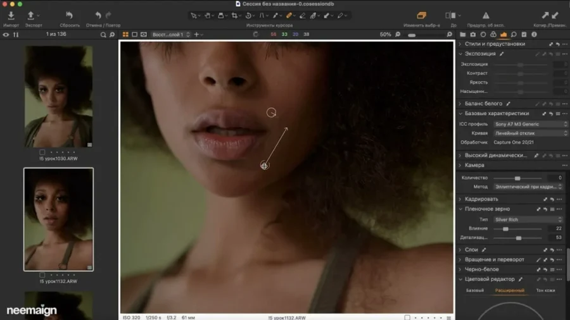Expand the Кадрировать panel
570x320 pixels.
(x=460, y=199)
